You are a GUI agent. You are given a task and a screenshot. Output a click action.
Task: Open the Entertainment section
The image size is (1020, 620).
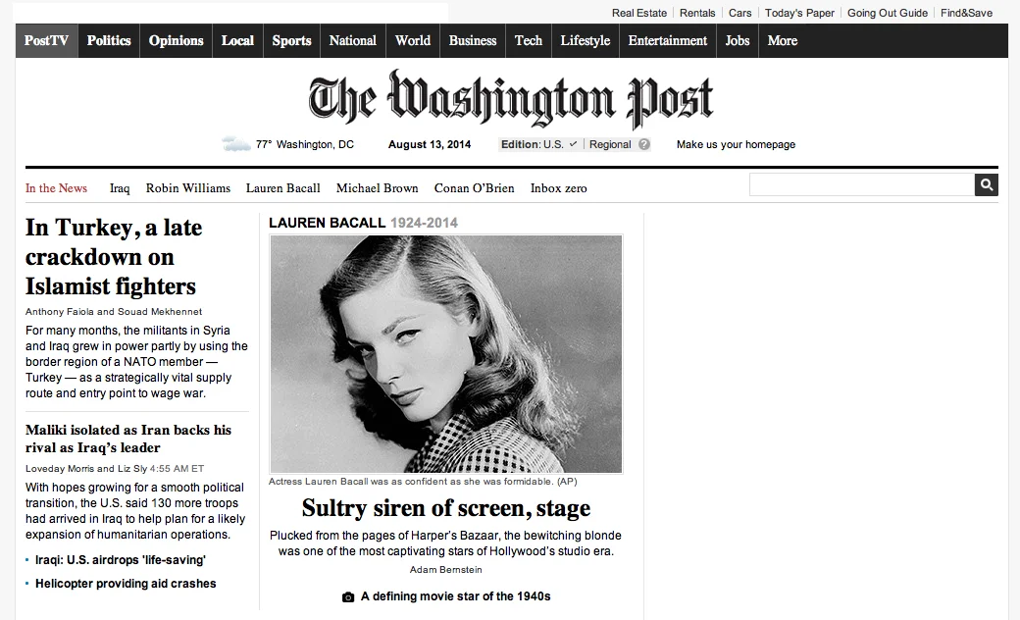668,40
